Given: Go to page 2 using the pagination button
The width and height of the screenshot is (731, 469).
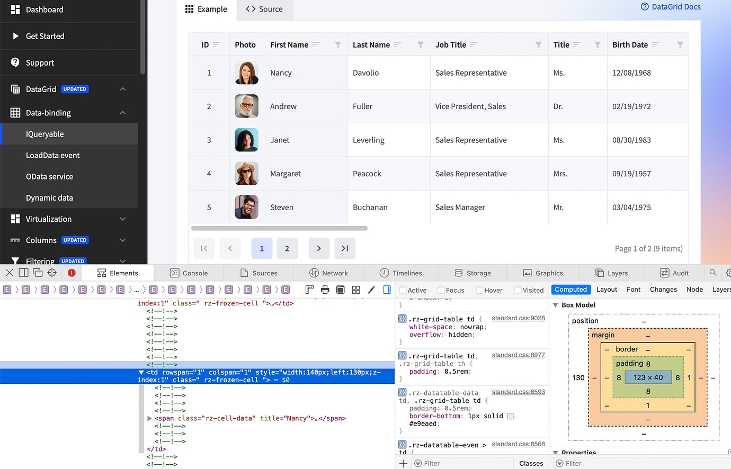Looking at the screenshot, I should 287,248.
